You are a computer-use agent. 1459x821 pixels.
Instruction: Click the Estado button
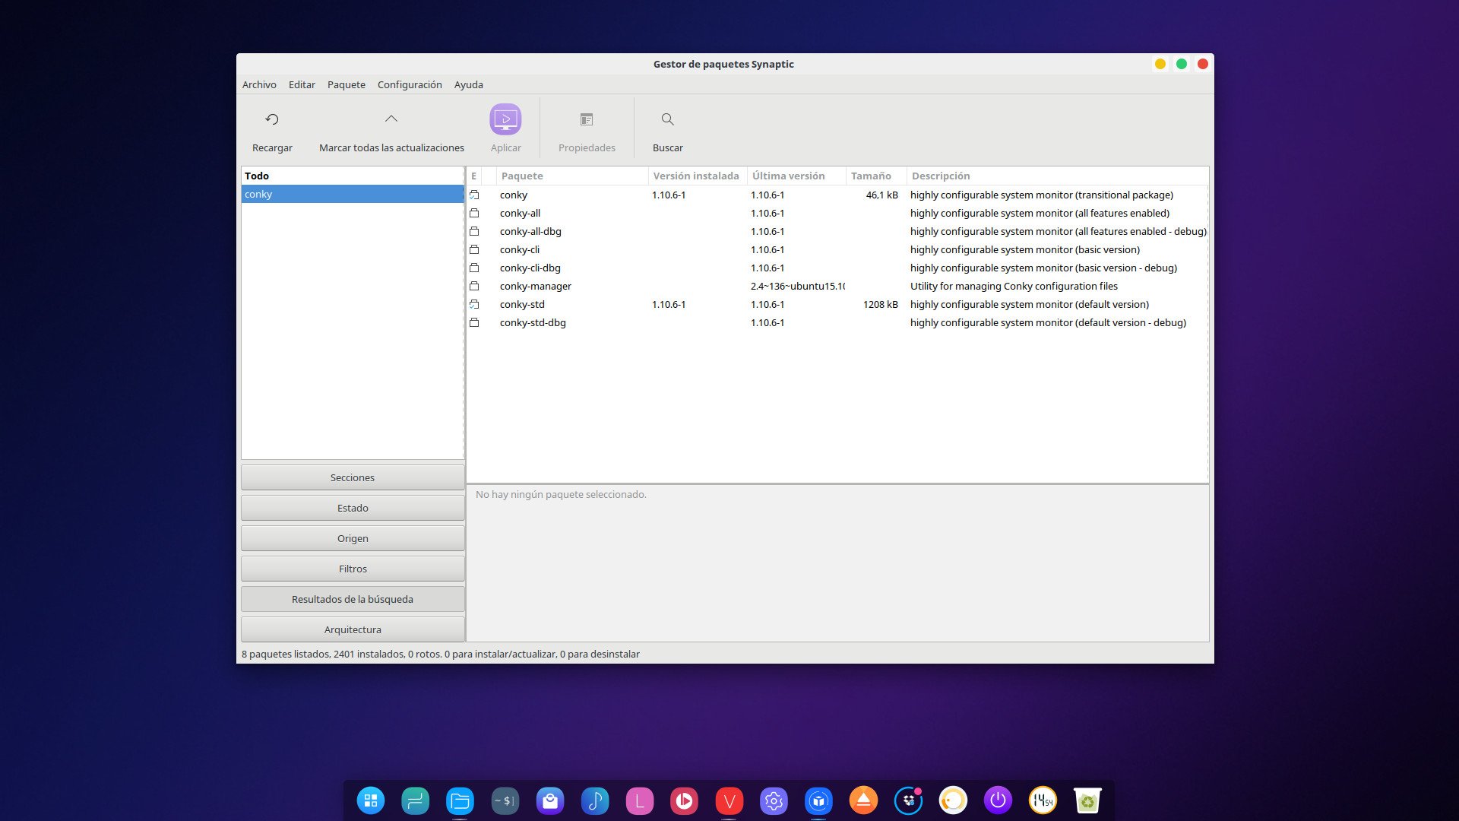[x=353, y=508]
